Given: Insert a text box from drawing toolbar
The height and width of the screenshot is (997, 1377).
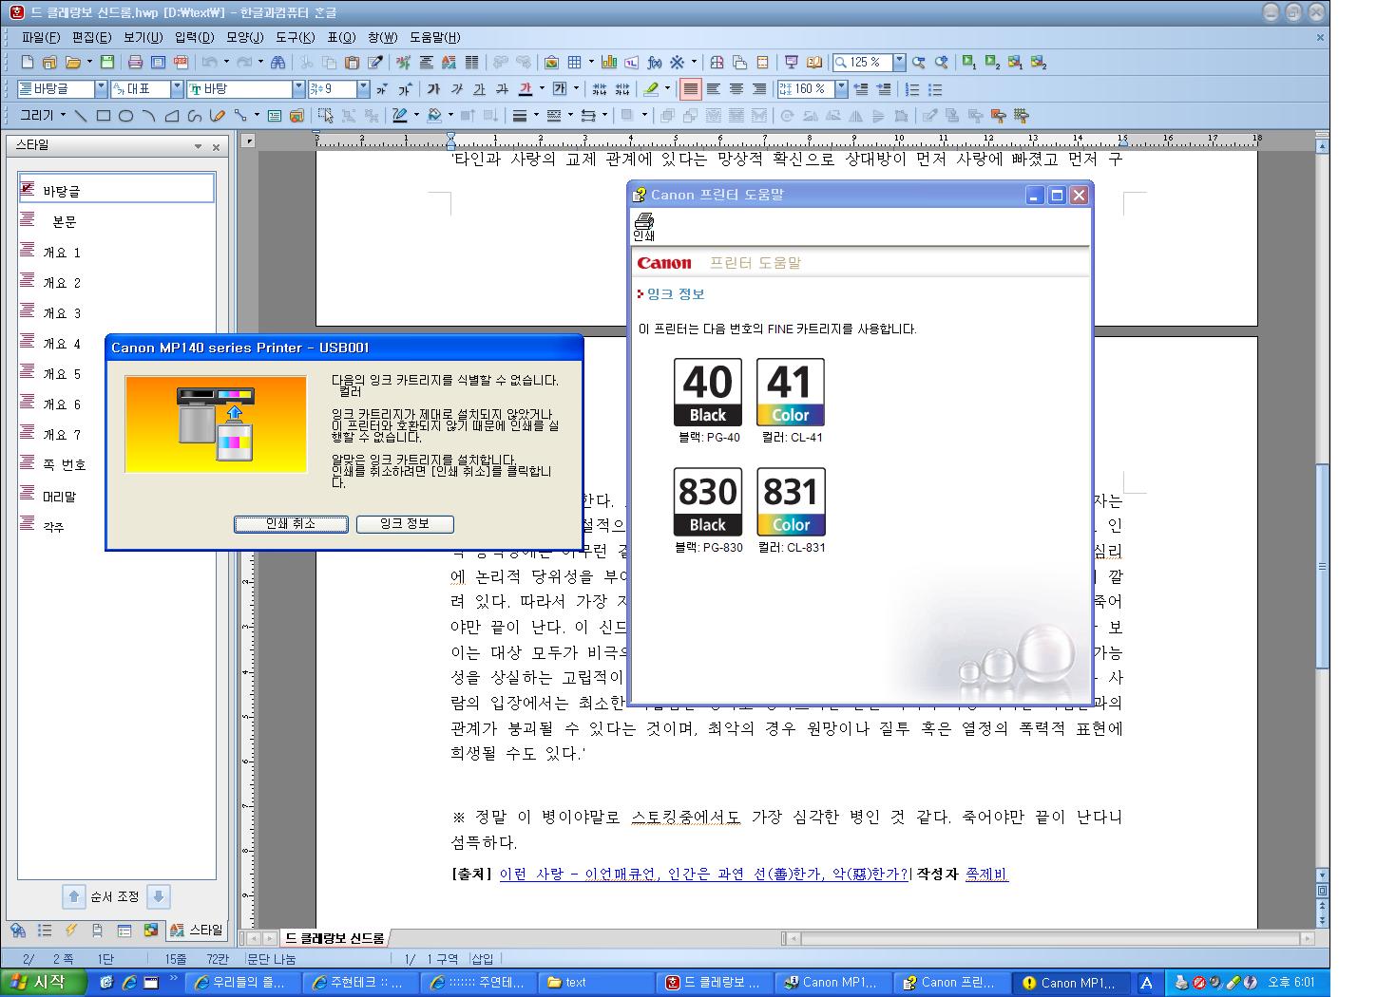Looking at the screenshot, I should pyautogui.click(x=275, y=116).
